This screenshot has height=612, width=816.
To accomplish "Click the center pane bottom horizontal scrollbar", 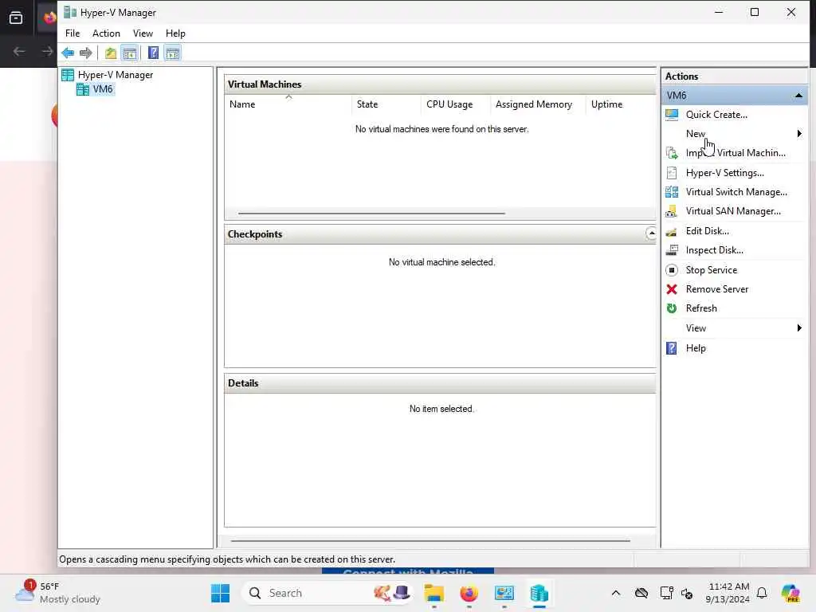I will point(430,541).
